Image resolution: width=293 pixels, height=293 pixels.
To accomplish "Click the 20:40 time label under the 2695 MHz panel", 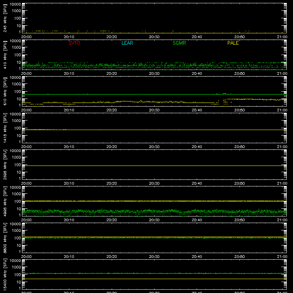I will (197, 183).
